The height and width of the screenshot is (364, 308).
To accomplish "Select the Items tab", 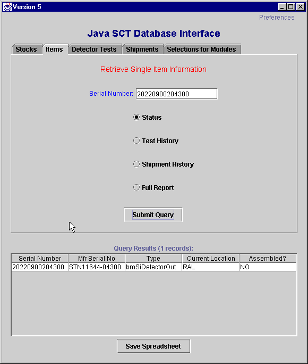I will [x=54, y=49].
